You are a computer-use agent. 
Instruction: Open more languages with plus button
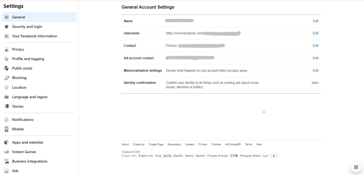(274, 156)
